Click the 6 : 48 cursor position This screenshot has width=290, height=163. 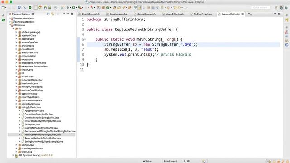tap(187, 161)
